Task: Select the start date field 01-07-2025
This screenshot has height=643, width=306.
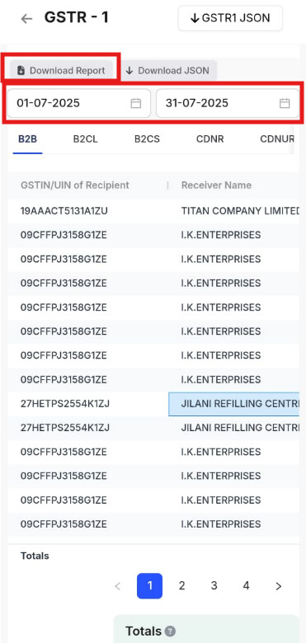Action: click(78, 103)
